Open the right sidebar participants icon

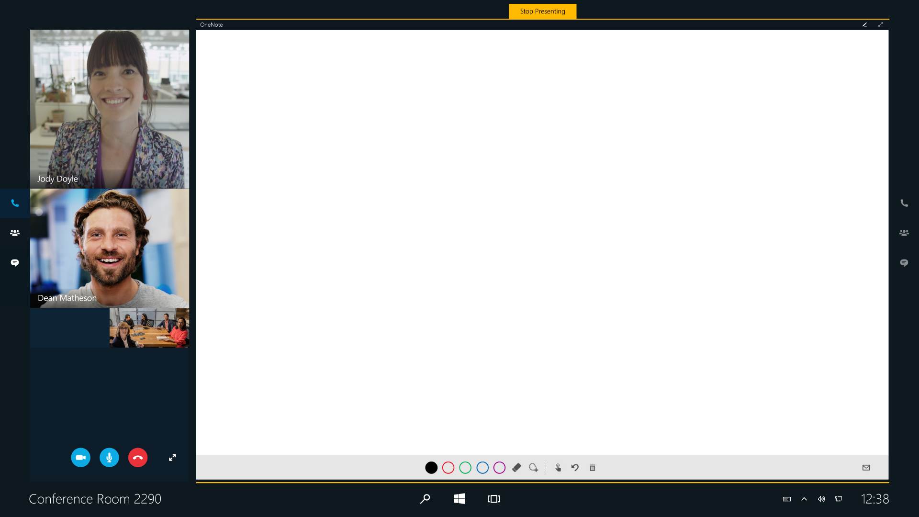[x=904, y=233]
